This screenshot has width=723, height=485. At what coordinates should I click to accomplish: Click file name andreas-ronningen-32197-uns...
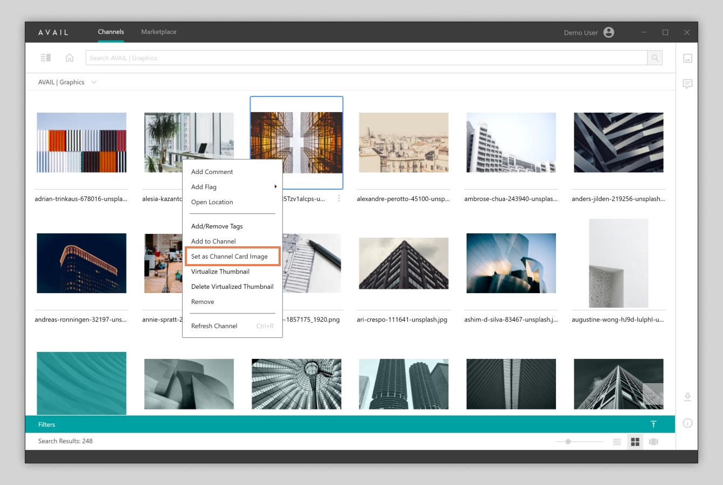tap(81, 320)
